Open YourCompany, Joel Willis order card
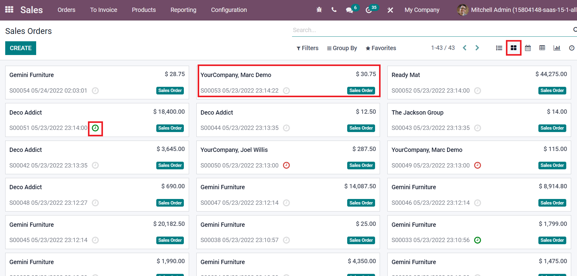This screenshot has width=577, height=276. coord(288,157)
